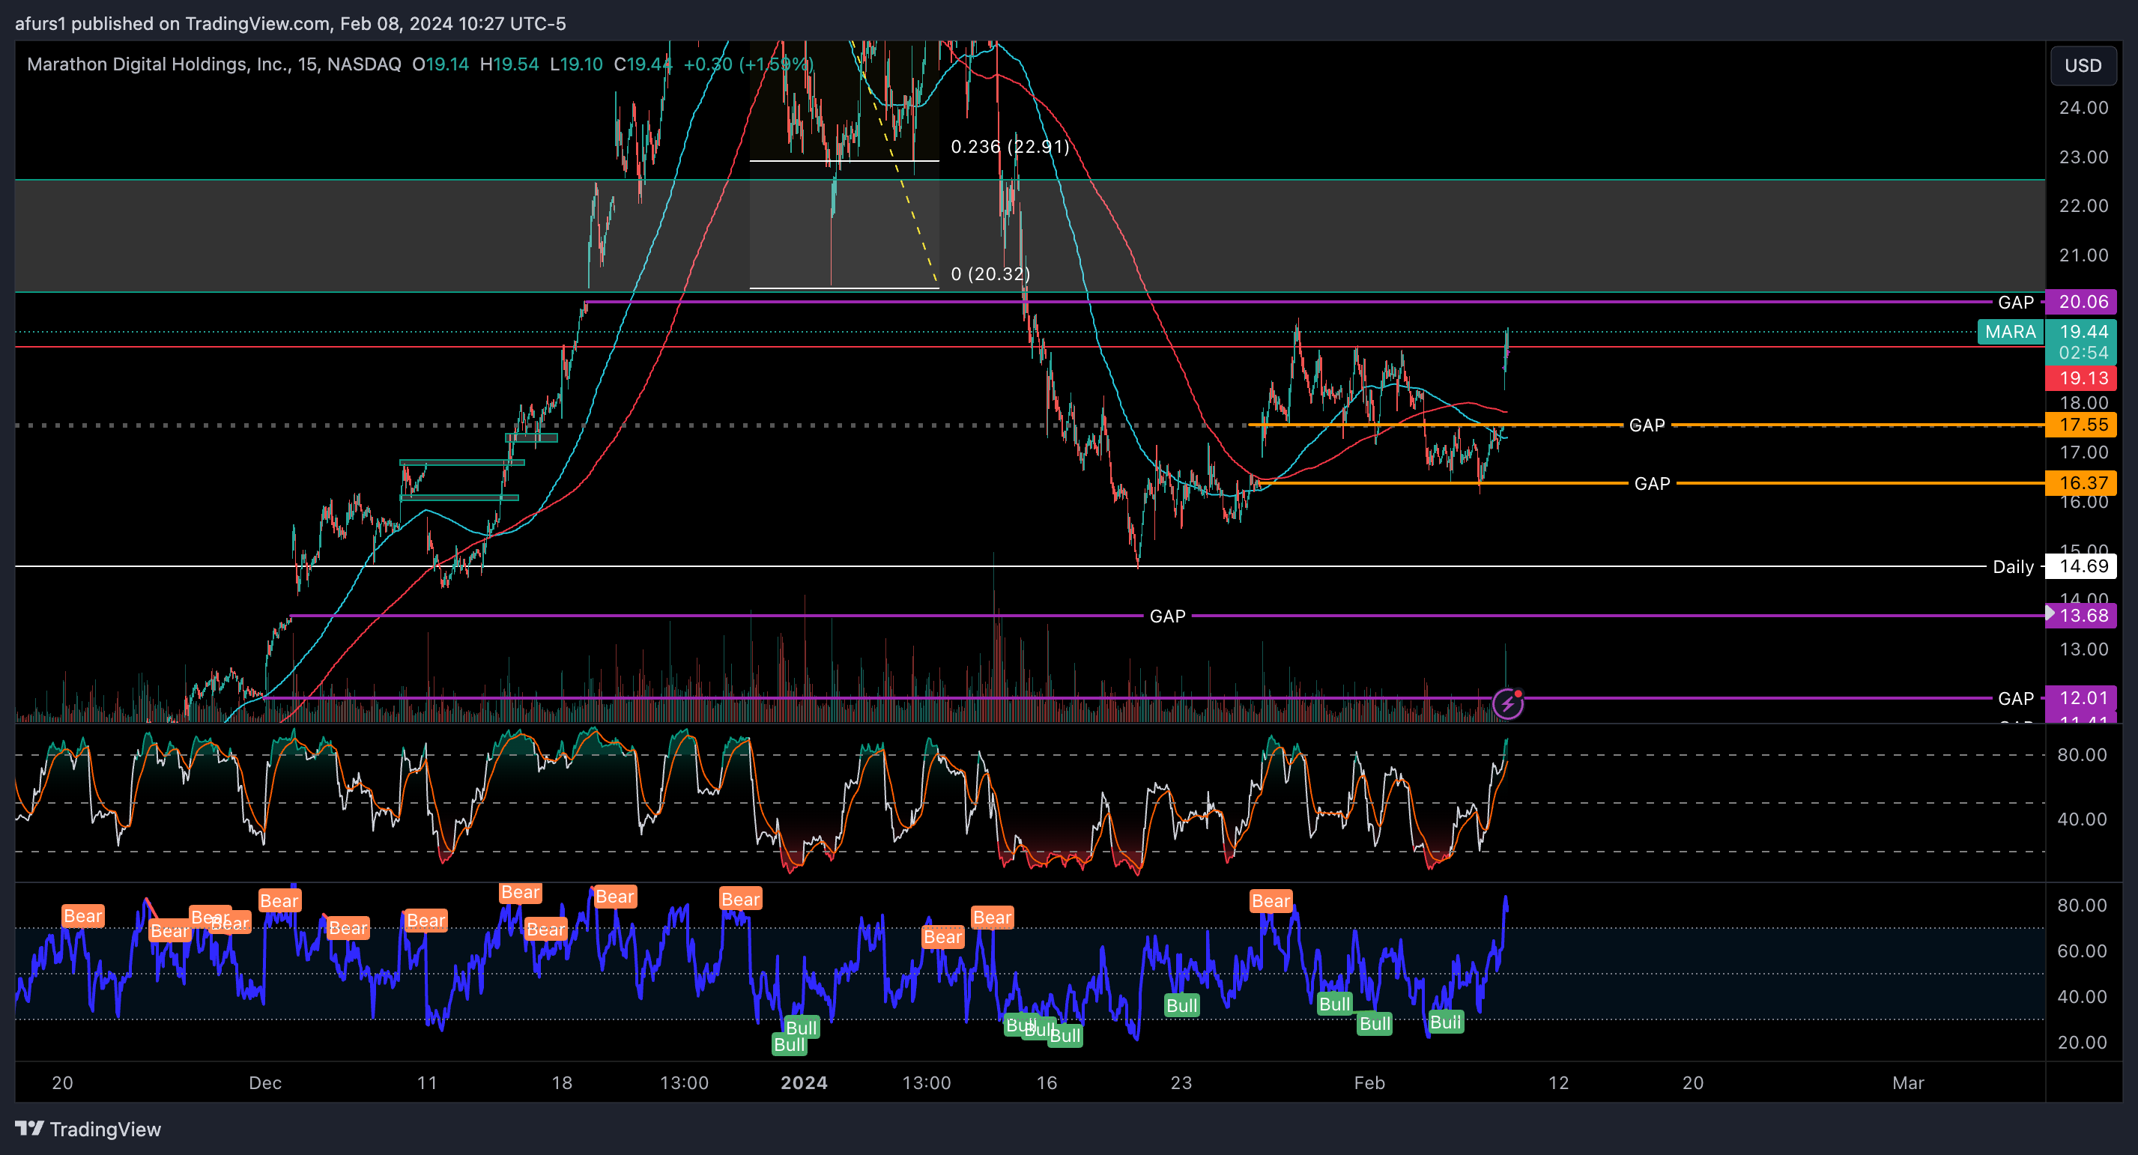Click 20.00 on the RSI pane scale

[x=2082, y=1042]
